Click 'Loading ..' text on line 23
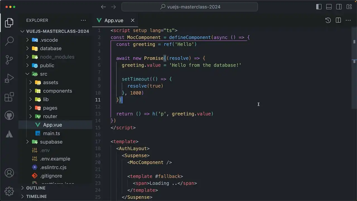Viewport: 357px width, 201px height. pos(163,183)
